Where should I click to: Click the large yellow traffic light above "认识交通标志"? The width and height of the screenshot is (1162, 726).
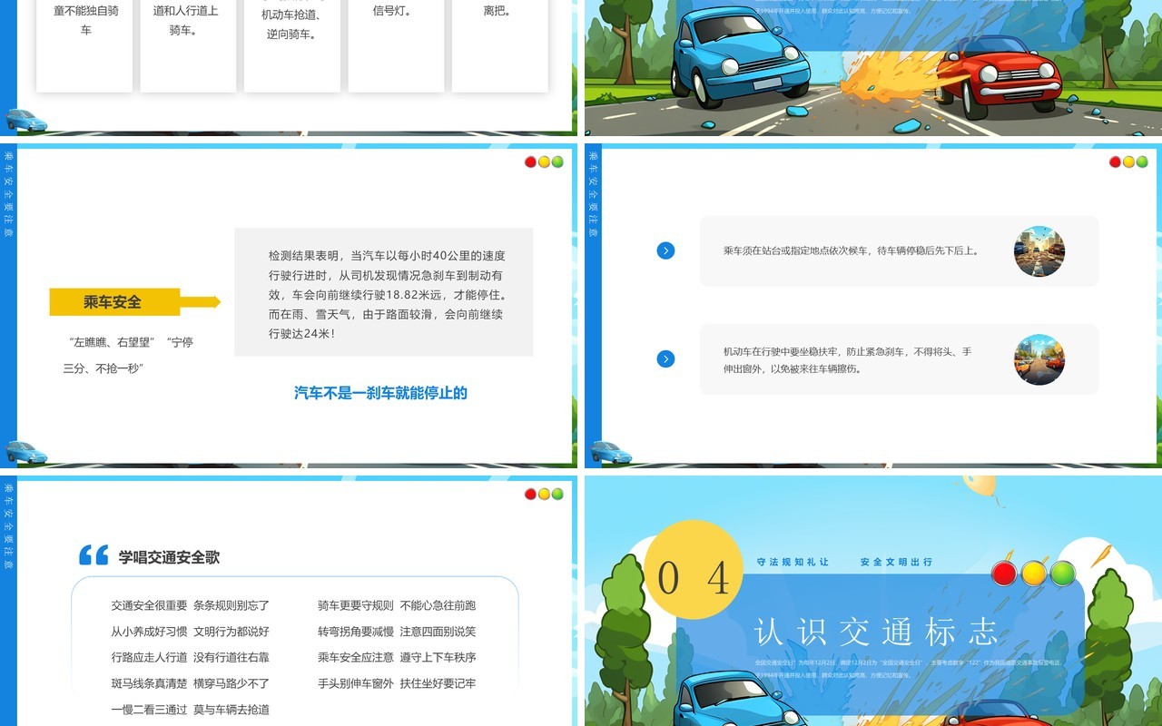pyautogui.click(x=1034, y=574)
